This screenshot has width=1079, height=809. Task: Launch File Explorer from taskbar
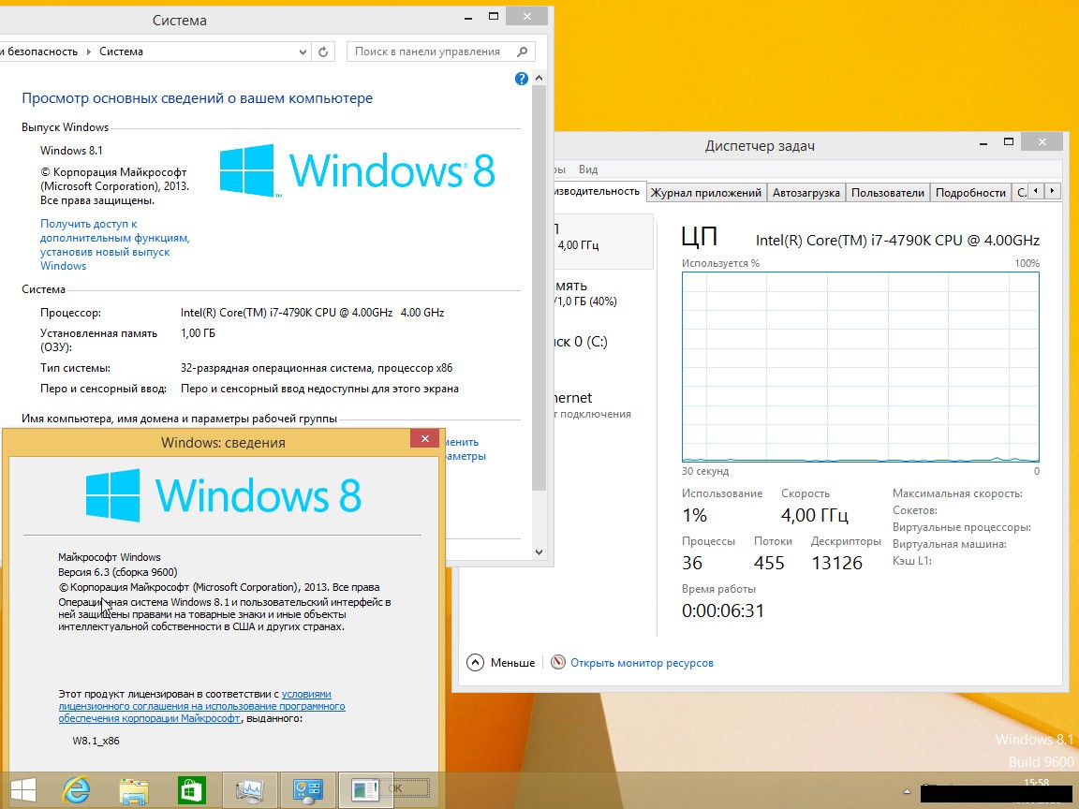pos(134,789)
